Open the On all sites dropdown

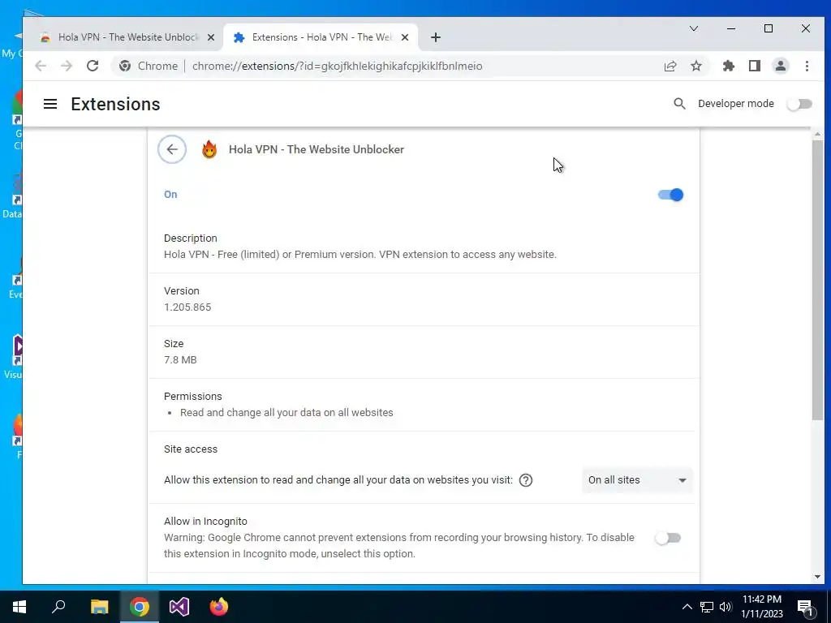[637, 480]
